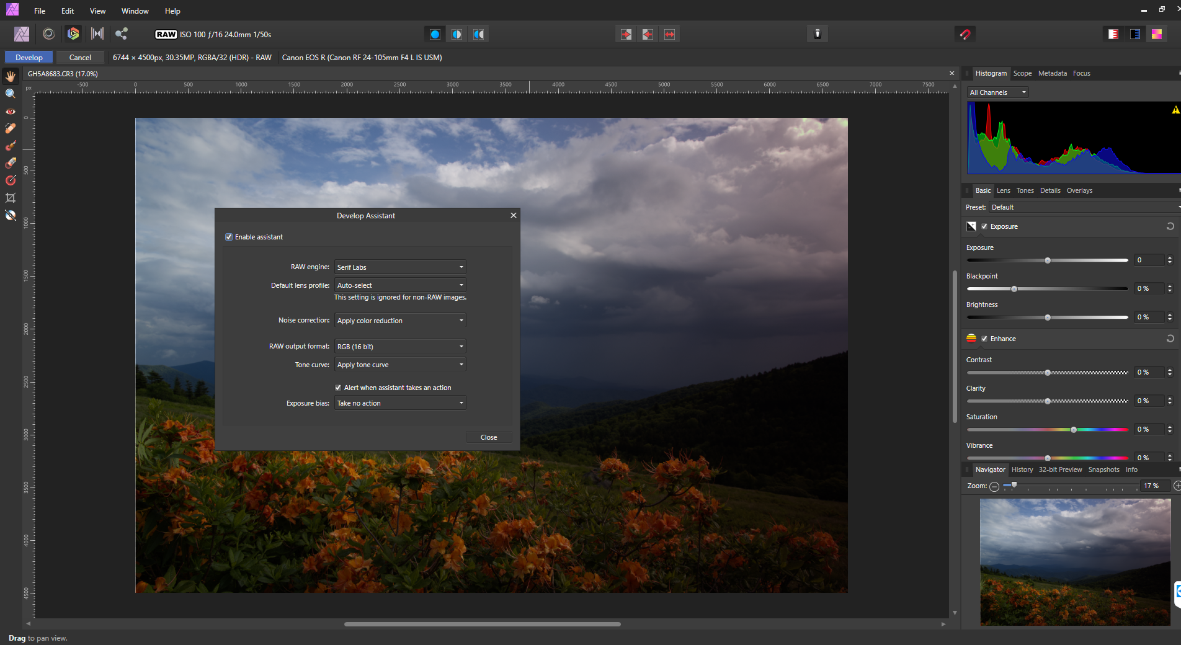Set single view display mode
The width and height of the screenshot is (1181, 645).
point(435,34)
